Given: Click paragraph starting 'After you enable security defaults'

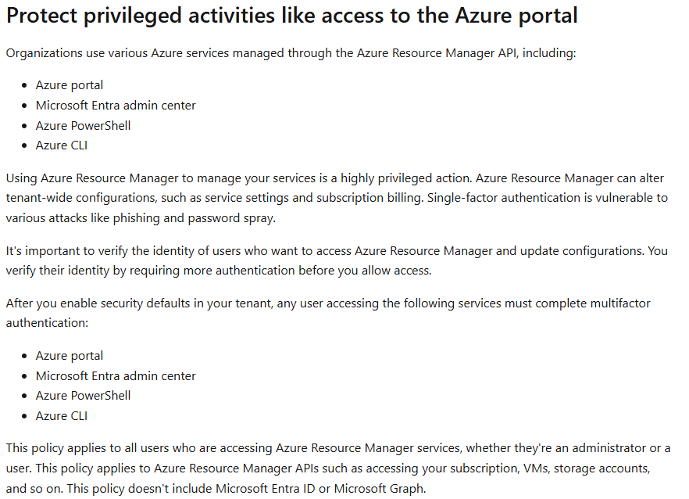Looking at the screenshot, I should coord(328,313).
